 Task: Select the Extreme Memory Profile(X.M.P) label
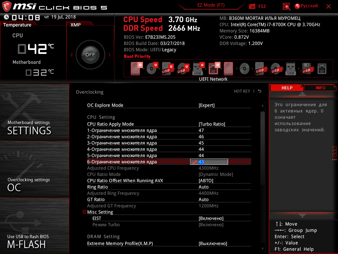click(120, 243)
